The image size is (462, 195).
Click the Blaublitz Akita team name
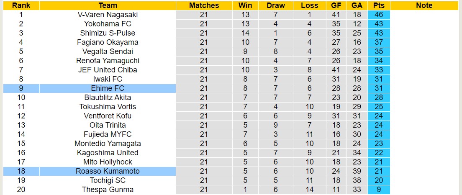(108, 97)
